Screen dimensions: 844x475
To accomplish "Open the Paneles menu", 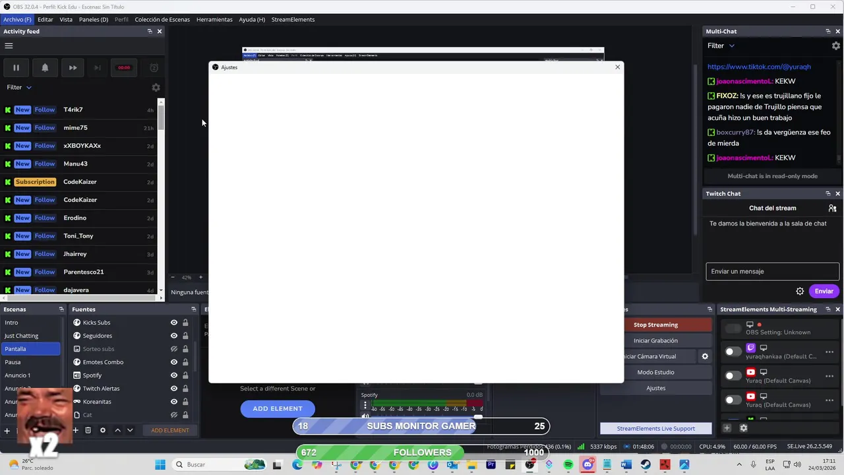I will tap(94, 19).
